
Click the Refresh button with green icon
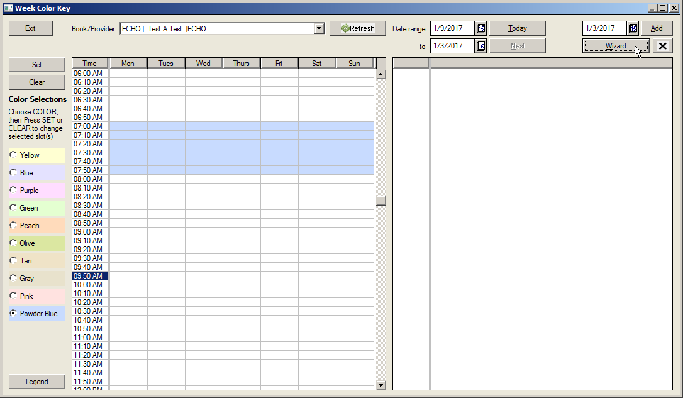[357, 28]
